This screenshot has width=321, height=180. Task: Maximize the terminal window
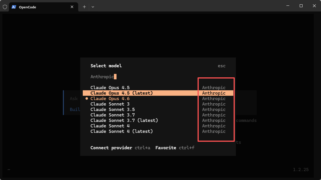pos(301,6)
